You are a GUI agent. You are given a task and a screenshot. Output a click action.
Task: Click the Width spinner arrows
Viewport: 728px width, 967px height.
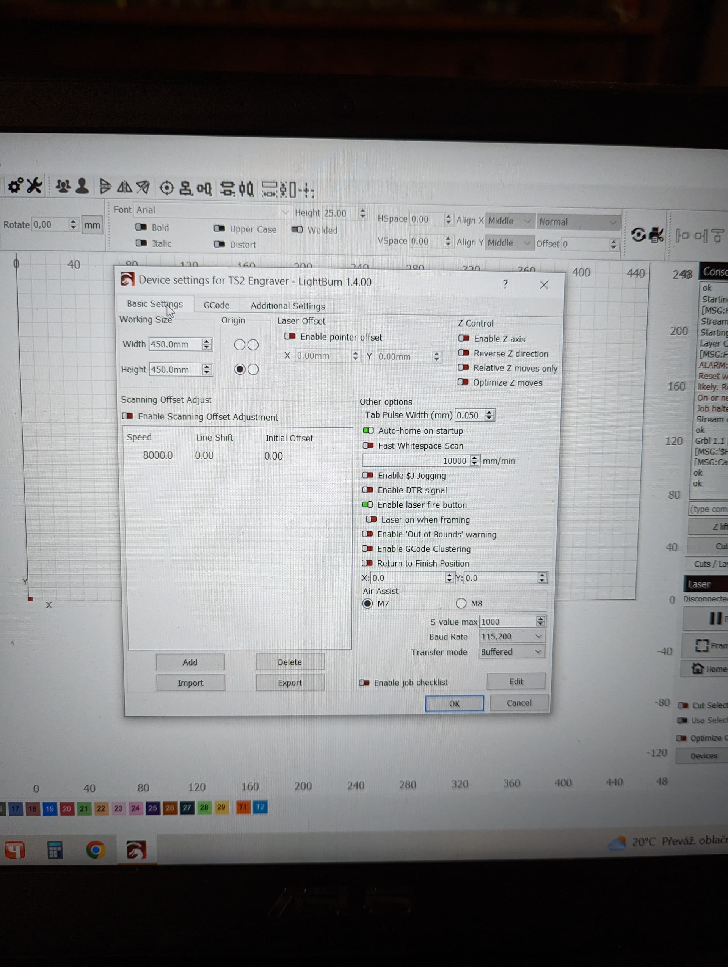[x=207, y=344]
